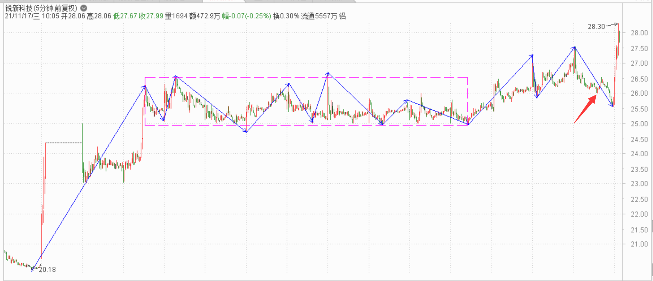Click the 开28.06 opening price text

click(73, 16)
